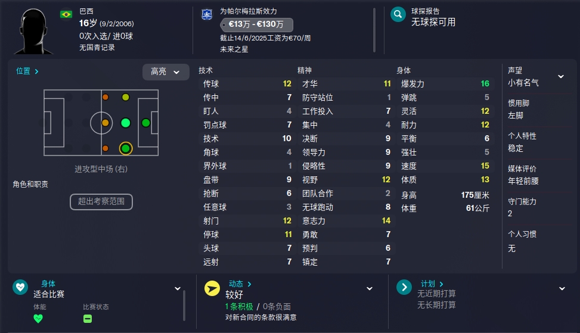Click the green fitness heart under 体能
The height and width of the screenshot is (333, 580).
click(38, 319)
